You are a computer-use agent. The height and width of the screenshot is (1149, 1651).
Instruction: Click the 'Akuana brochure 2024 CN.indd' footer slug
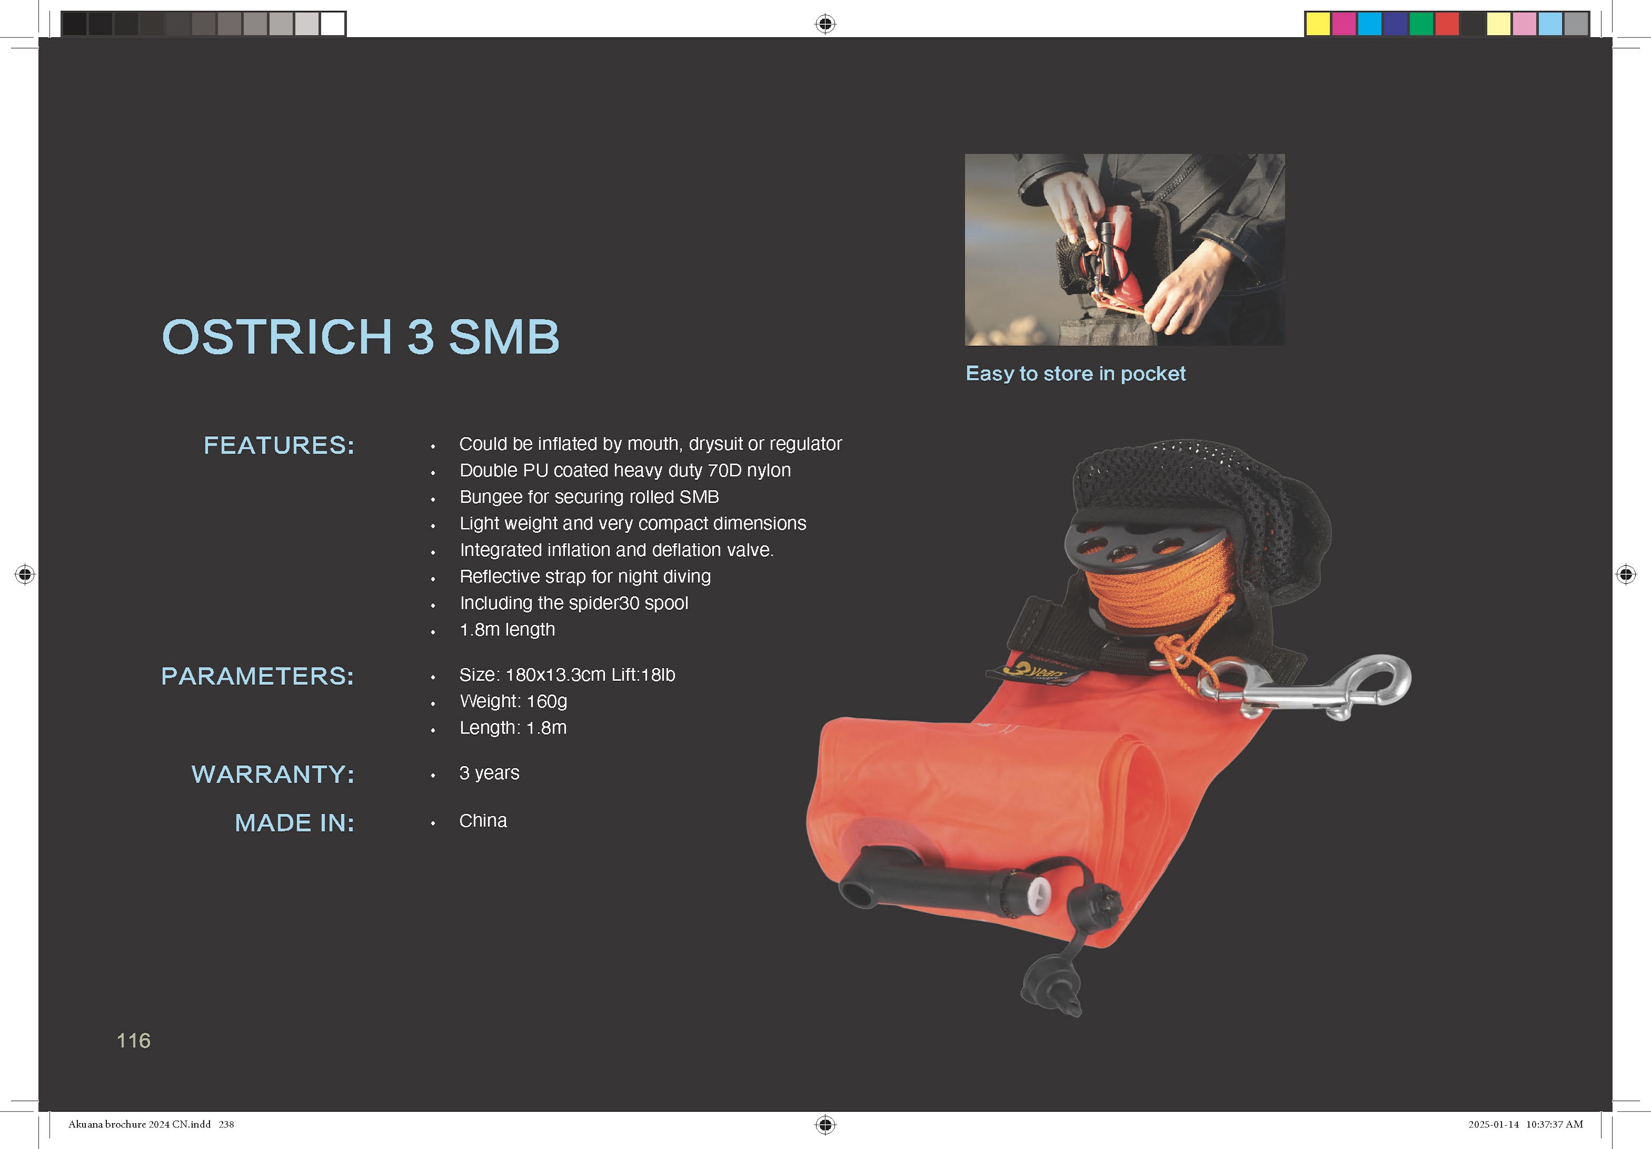pyautogui.click(x=140, y=1124)
